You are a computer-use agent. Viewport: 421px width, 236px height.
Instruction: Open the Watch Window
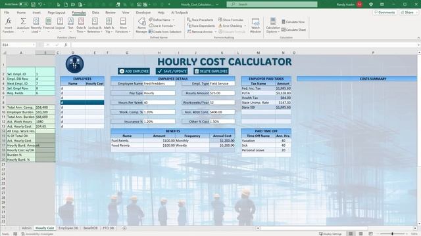[x=256, y=26]
